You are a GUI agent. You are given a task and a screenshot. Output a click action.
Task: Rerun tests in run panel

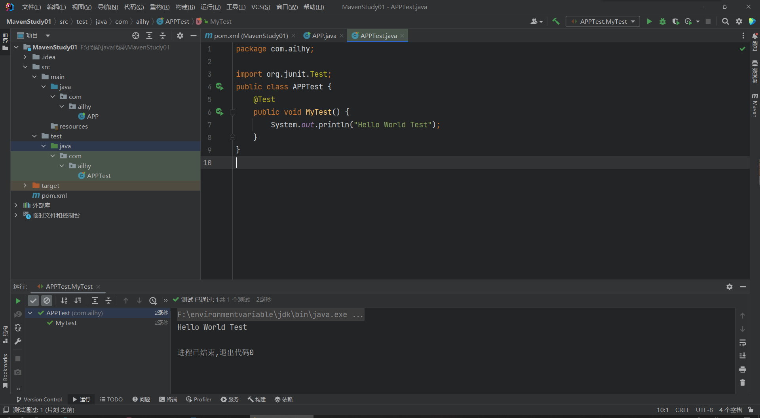click(x=18, y=301)
